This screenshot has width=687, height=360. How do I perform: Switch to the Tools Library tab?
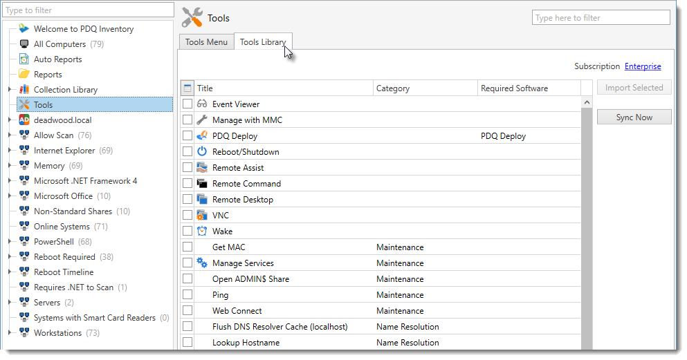click(263, 41)
